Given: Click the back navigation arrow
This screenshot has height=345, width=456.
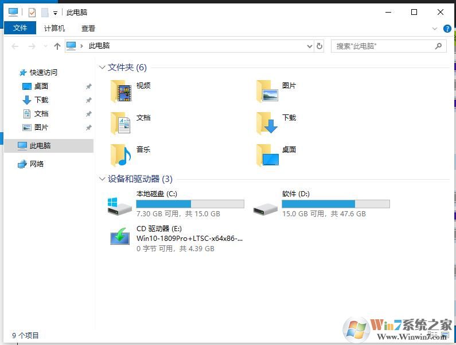Looking at the screenshot, I should [x=15, y=46].
